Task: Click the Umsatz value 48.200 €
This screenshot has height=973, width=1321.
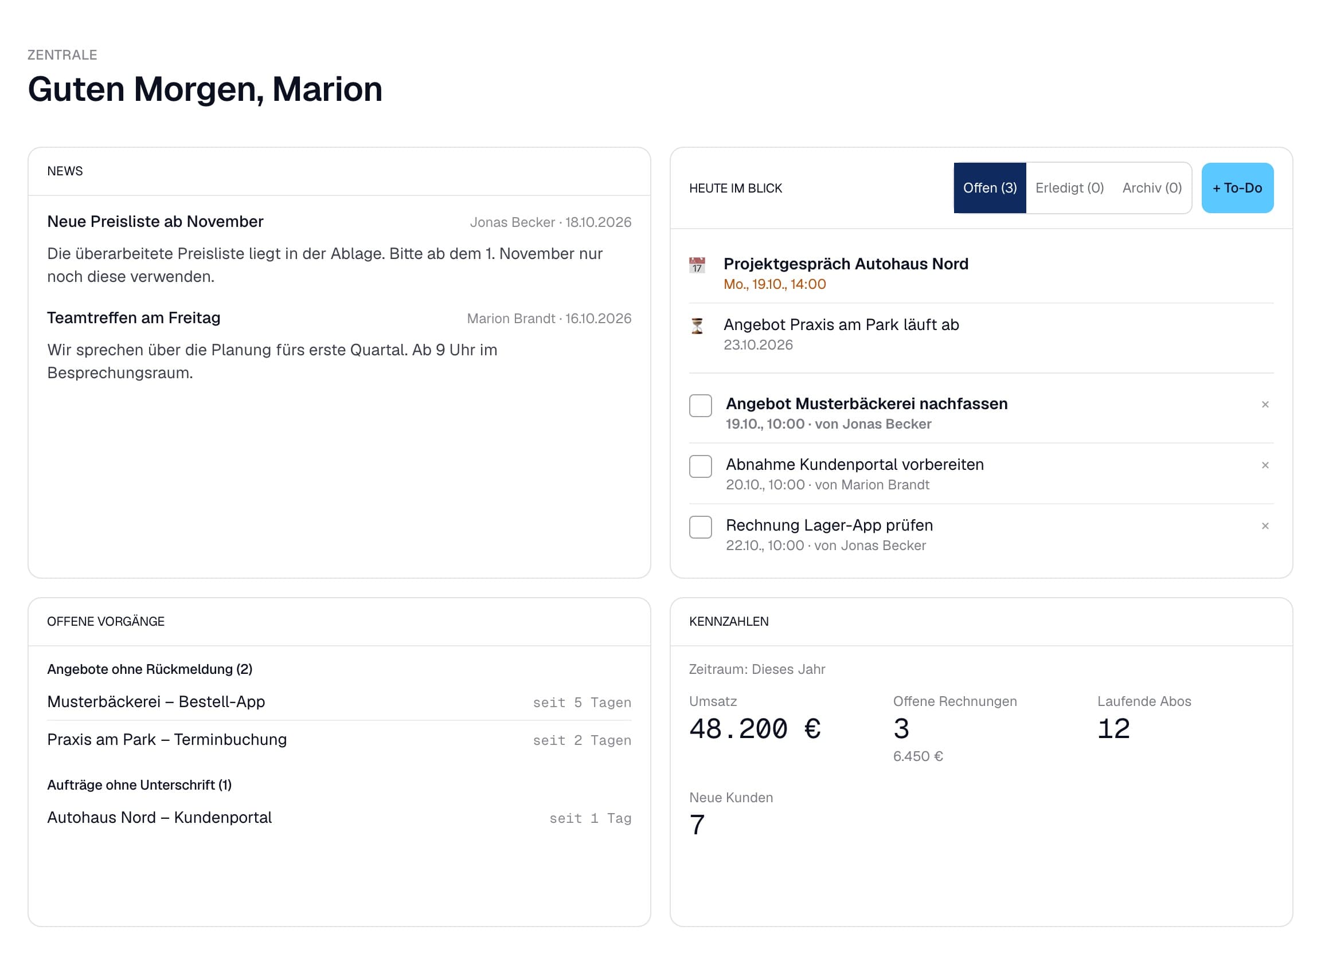Action: (755, 728)
